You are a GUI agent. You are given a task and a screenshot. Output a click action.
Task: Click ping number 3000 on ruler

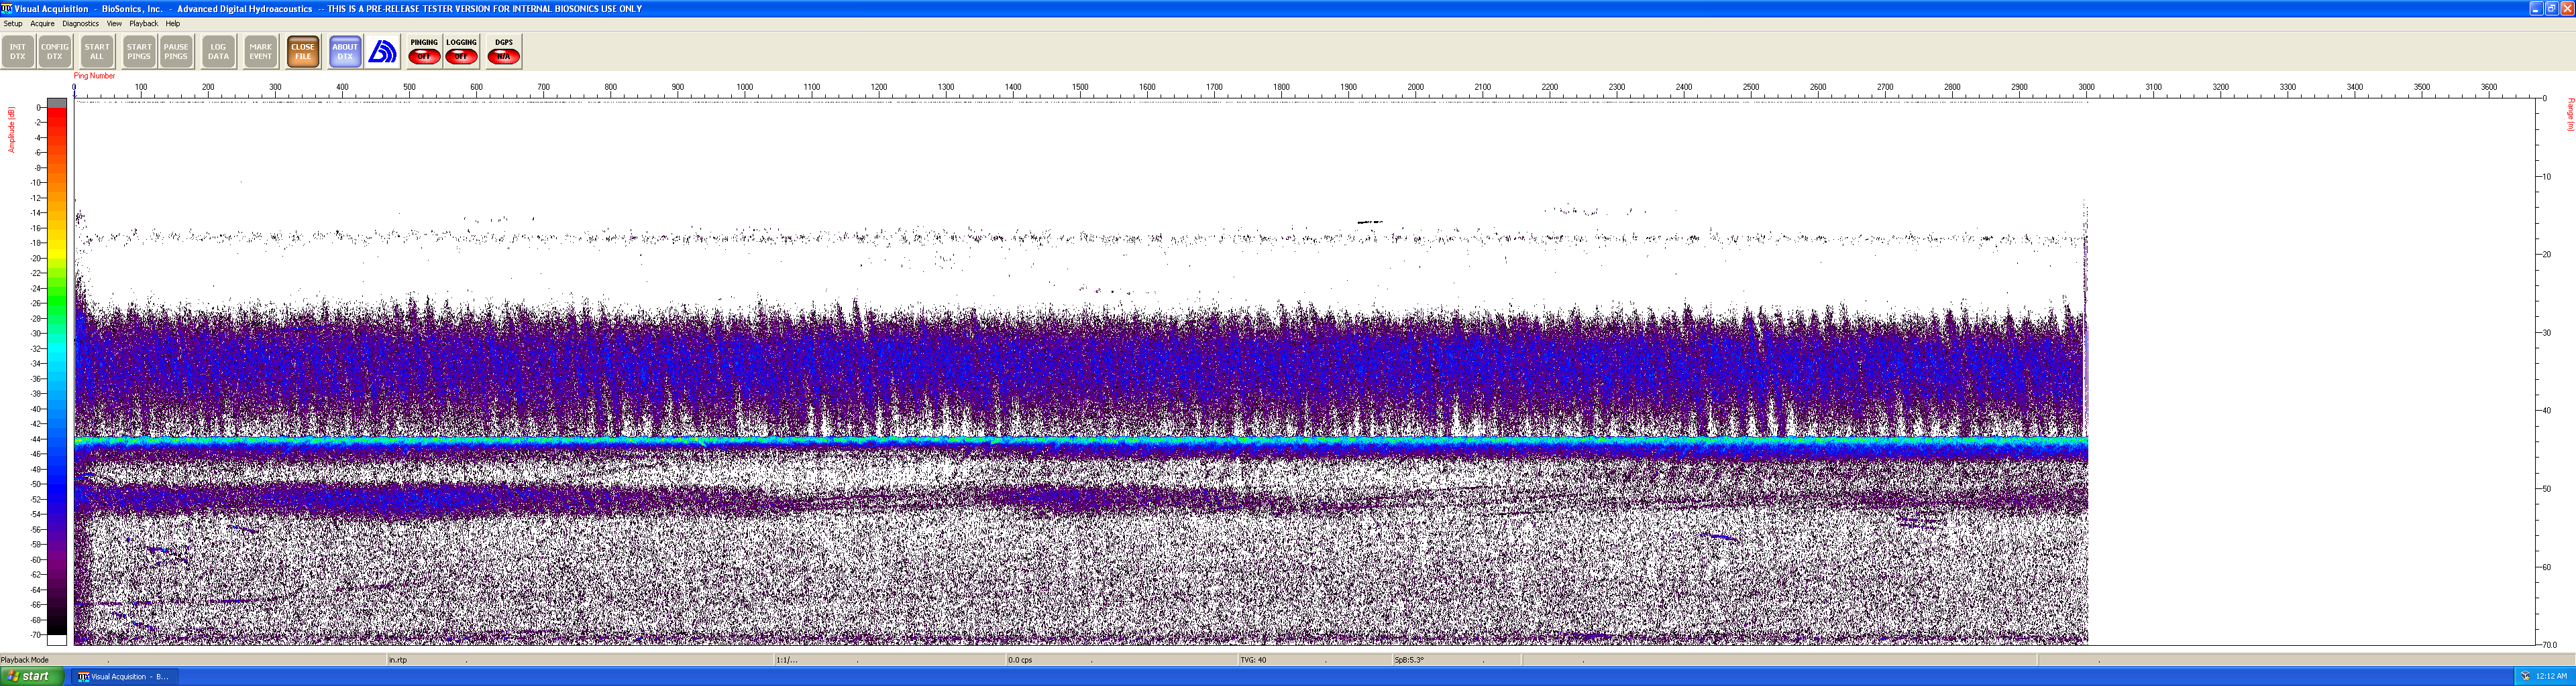[2087, 87]
